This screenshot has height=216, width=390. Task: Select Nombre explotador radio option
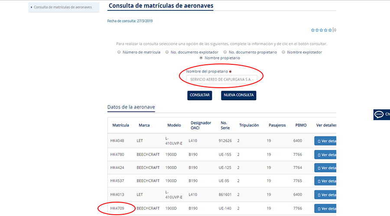tap(283, 52)
